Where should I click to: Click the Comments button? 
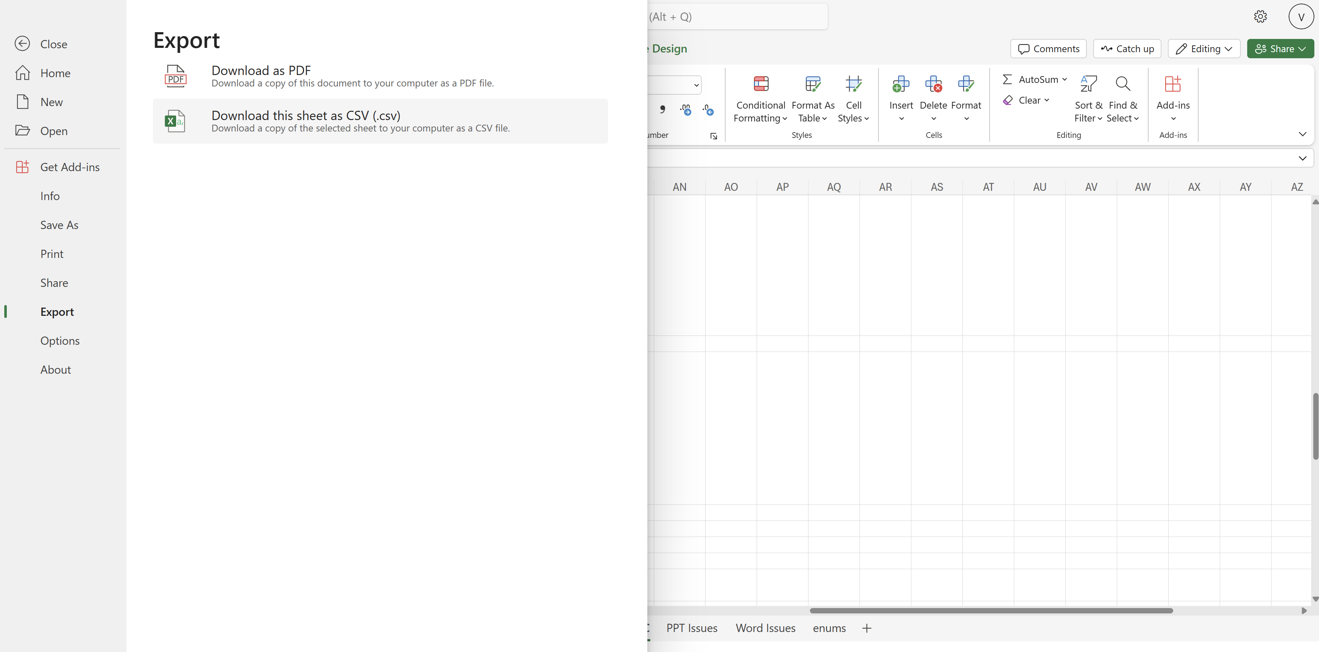point(1048,49)
